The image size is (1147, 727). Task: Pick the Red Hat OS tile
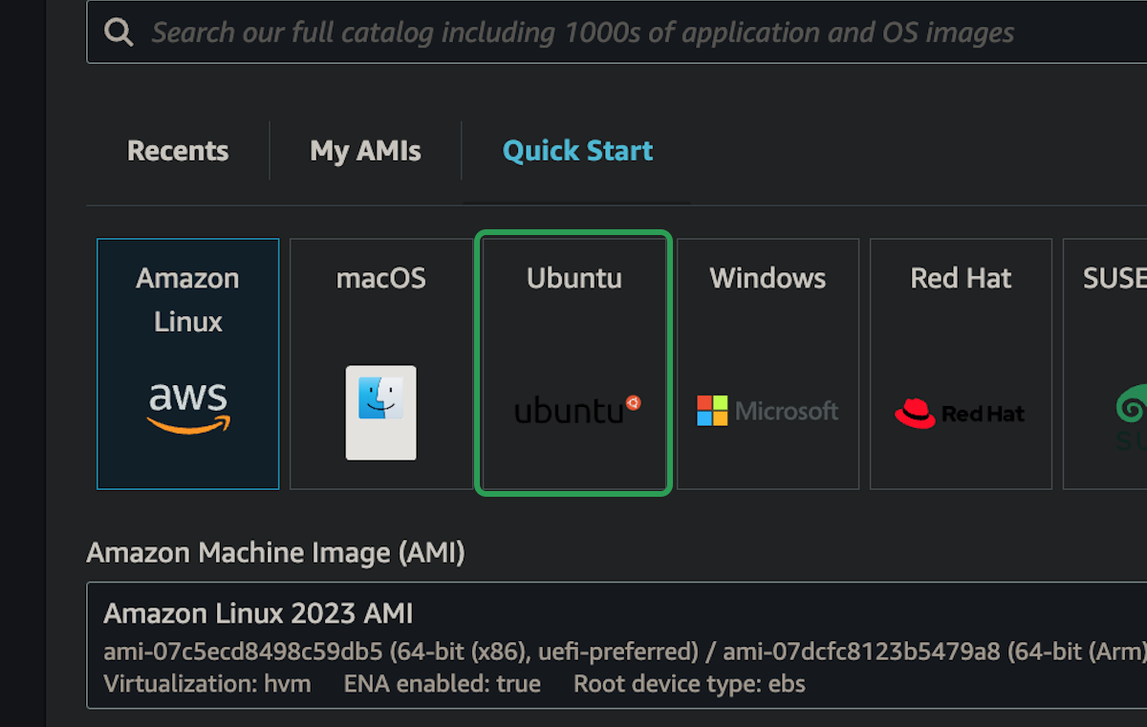[x=961, y=364]
